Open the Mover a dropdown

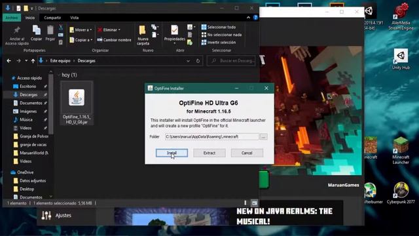point(81,29)
